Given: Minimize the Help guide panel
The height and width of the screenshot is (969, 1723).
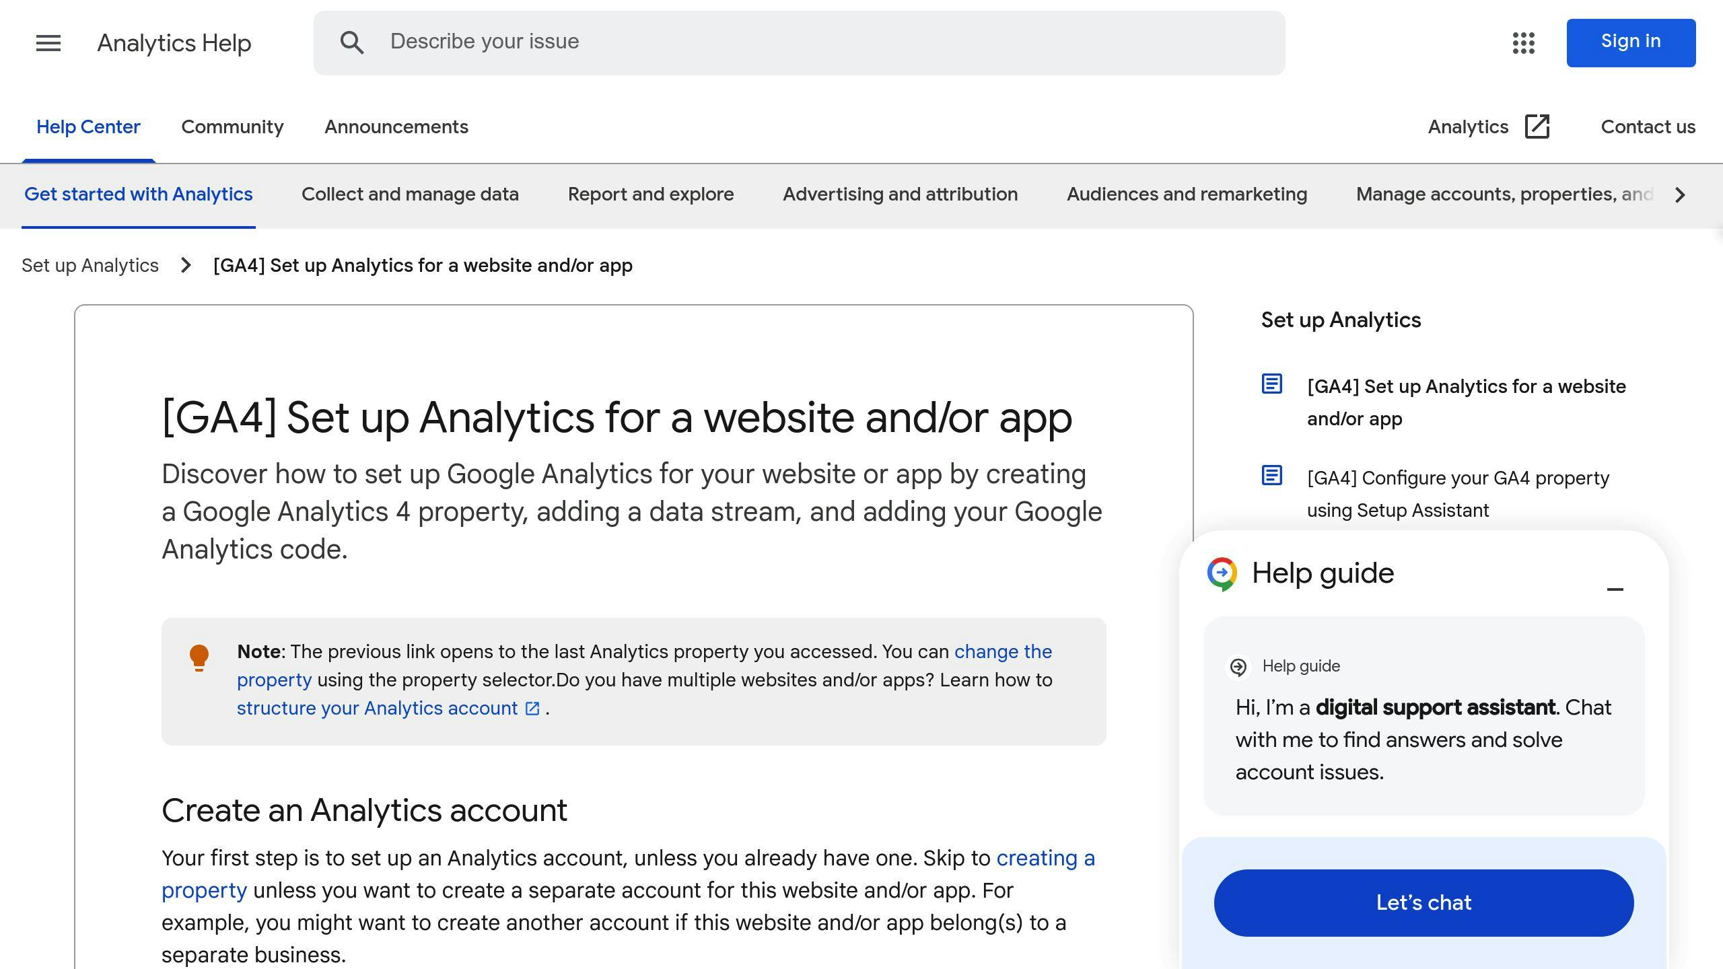Looking at the screenshot, I should 1615,589.
